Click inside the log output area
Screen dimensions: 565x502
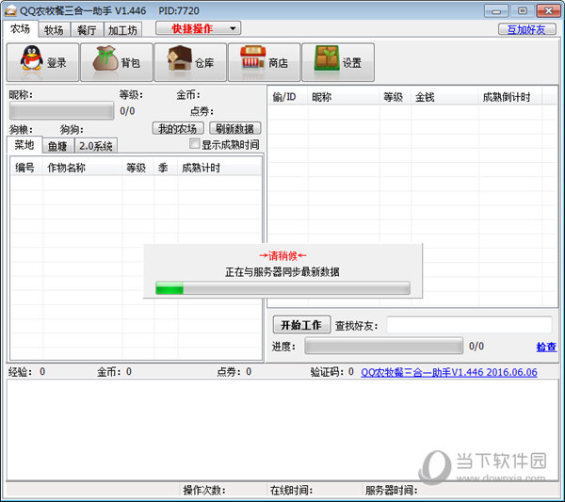pos(282,429)
